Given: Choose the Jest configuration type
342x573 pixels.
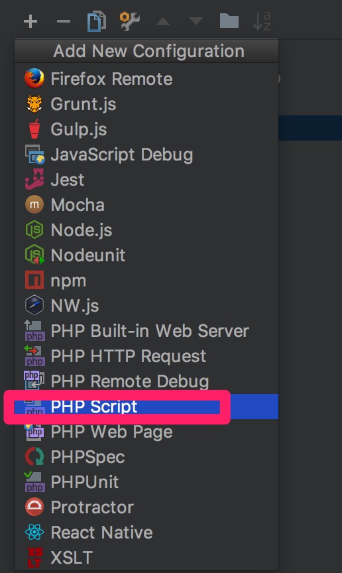Looking at the screenshot, I should pos(146,180).
